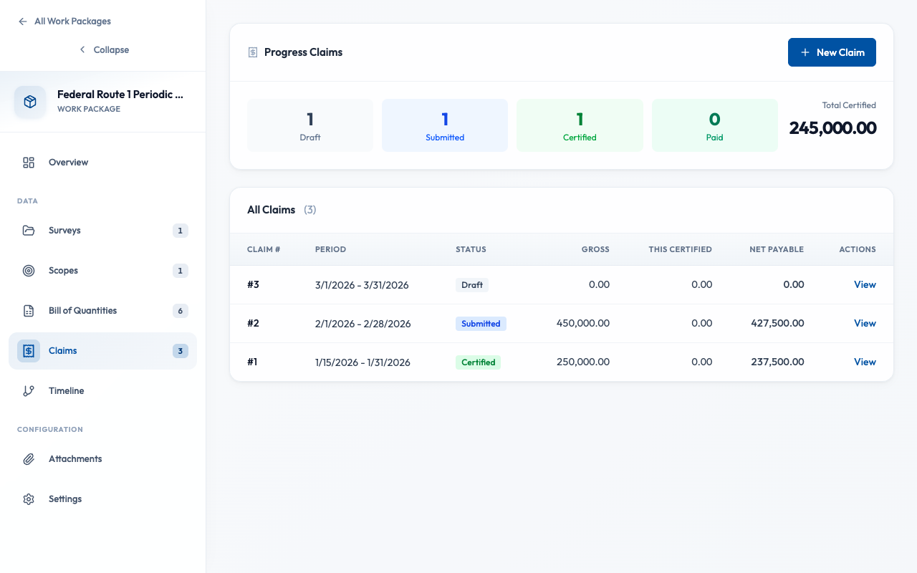Collapse the sidebar panel
Viewport: 917px width, 573px height.
(104, 50)
